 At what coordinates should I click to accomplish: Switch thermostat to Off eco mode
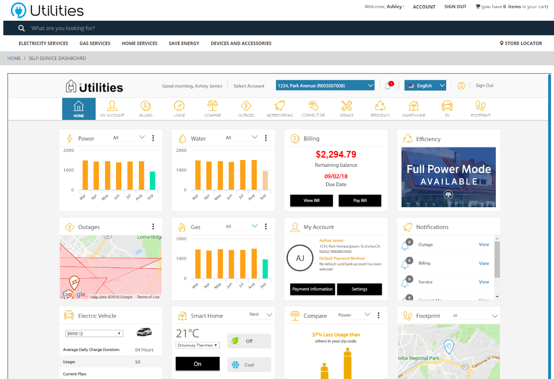point(249,341)
